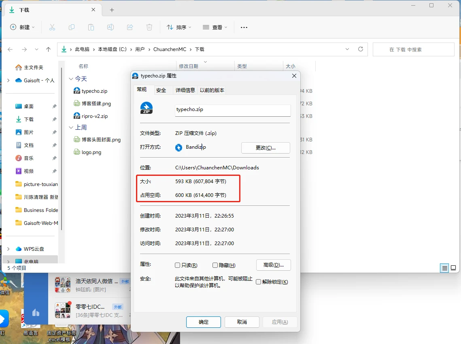Go up one folder level arrow
461x344 pixels.
(49, 49)
